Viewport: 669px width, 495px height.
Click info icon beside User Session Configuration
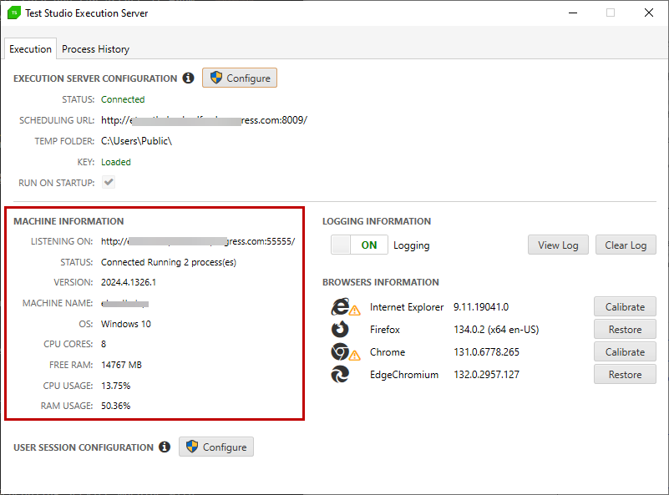[x=165, y=447]
